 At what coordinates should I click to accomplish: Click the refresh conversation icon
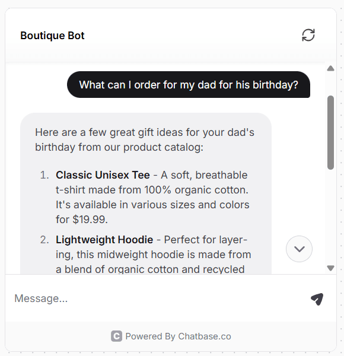click(x=308, y=35)
